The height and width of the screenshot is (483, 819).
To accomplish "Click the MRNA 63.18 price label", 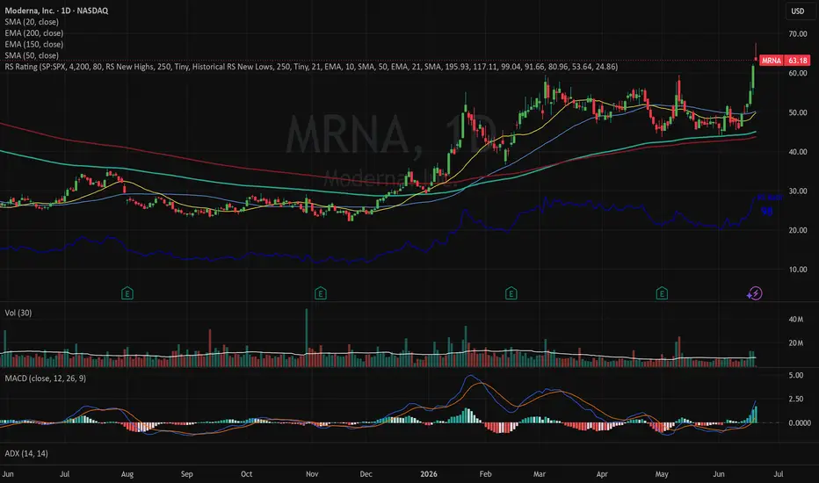I will (x=785, y=61).
